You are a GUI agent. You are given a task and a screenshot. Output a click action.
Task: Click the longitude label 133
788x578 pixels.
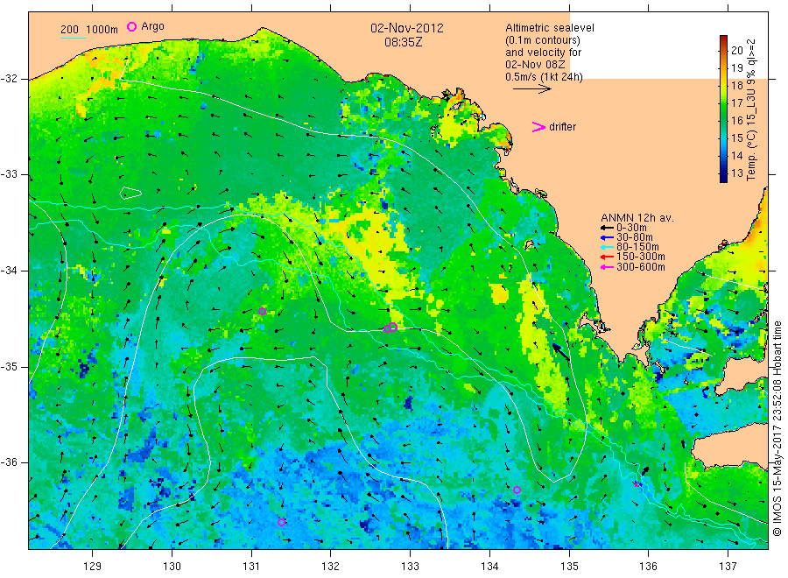coord(410,567)
